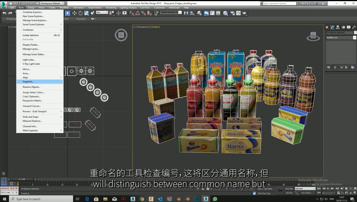
Task: Open the Motion command panel tab
Action: [344, 27]
